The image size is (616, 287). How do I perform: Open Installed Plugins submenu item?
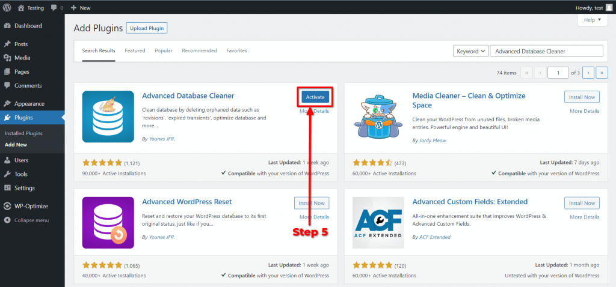click(x=23, y=133)
